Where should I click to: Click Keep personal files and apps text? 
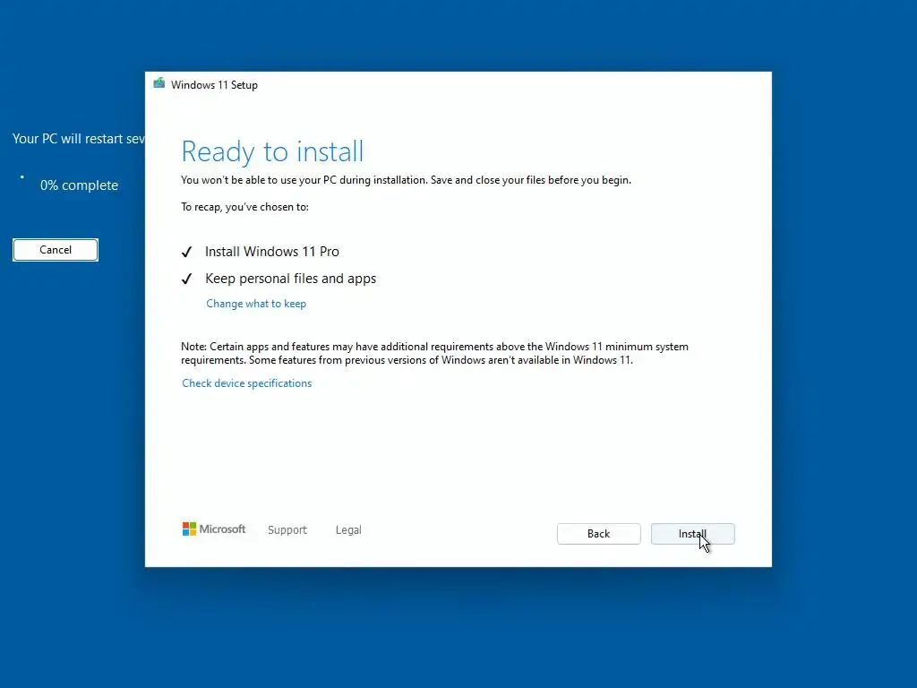[x=291, y=279]
